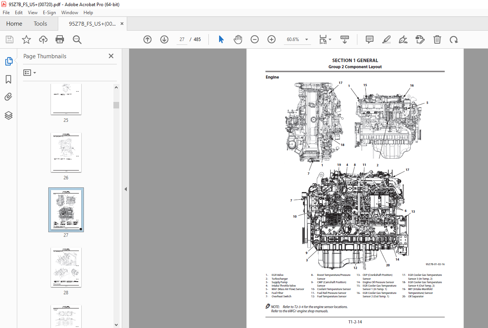Click the Save file icon
This screenshot has height=328, width=488.
tap(10, 39)
